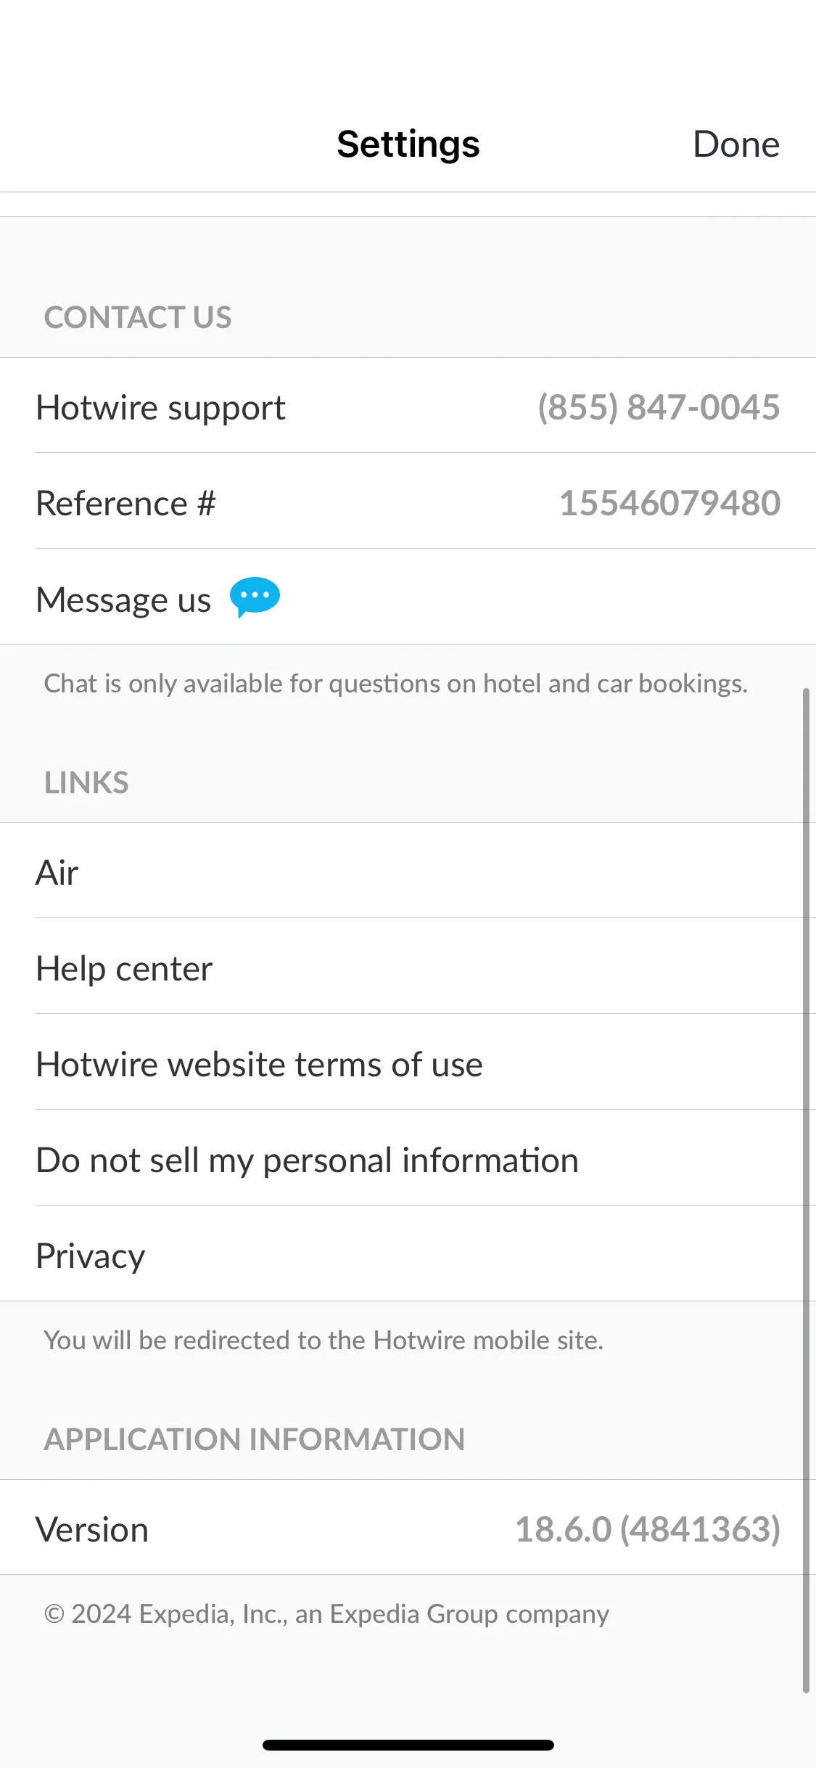This screenshot has width=816, height=1768.
Task: Tap reference number 15546079480
Action: coord(669,503)
